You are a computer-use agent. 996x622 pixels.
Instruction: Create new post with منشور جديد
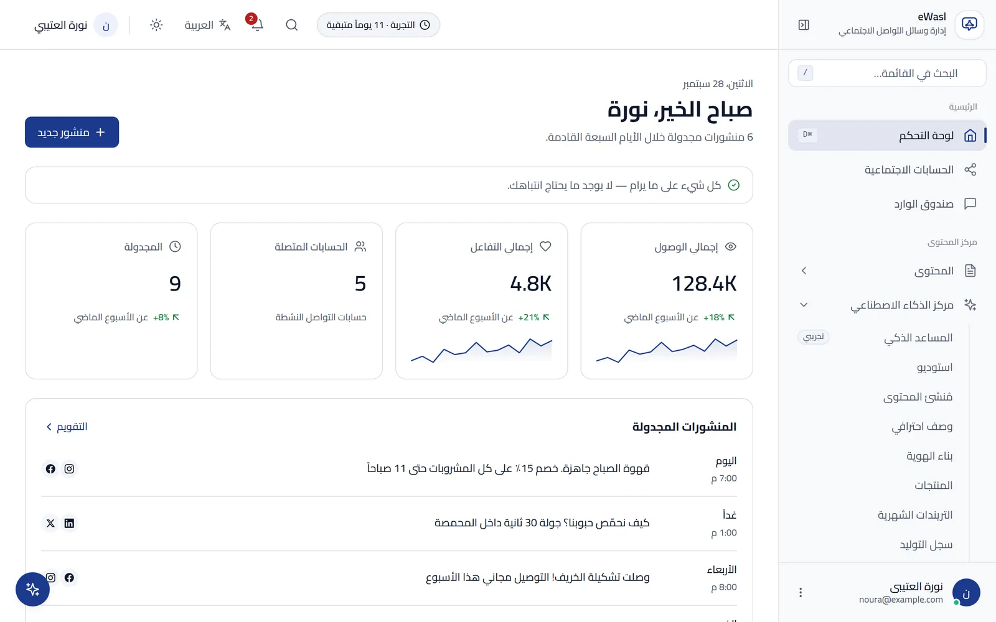click(72, 132)
